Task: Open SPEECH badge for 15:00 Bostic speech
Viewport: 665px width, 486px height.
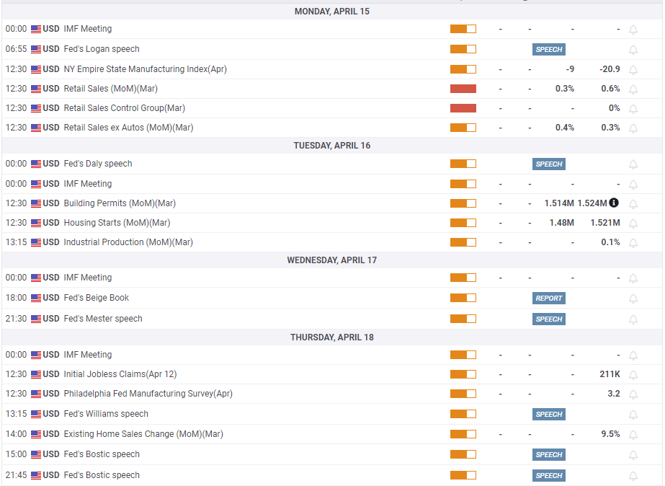Action: tap(549, 454)
